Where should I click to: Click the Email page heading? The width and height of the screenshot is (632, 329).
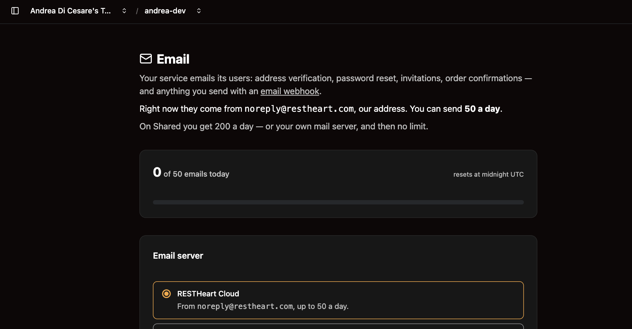[x=173, y=59]
